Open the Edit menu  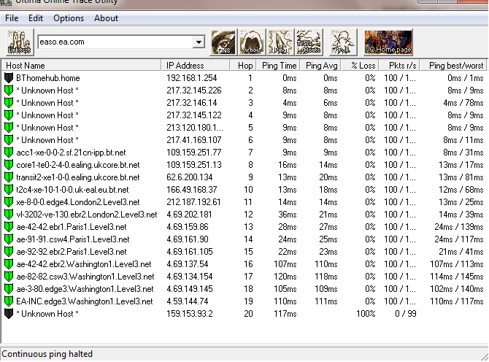click(x=36, y=18)
